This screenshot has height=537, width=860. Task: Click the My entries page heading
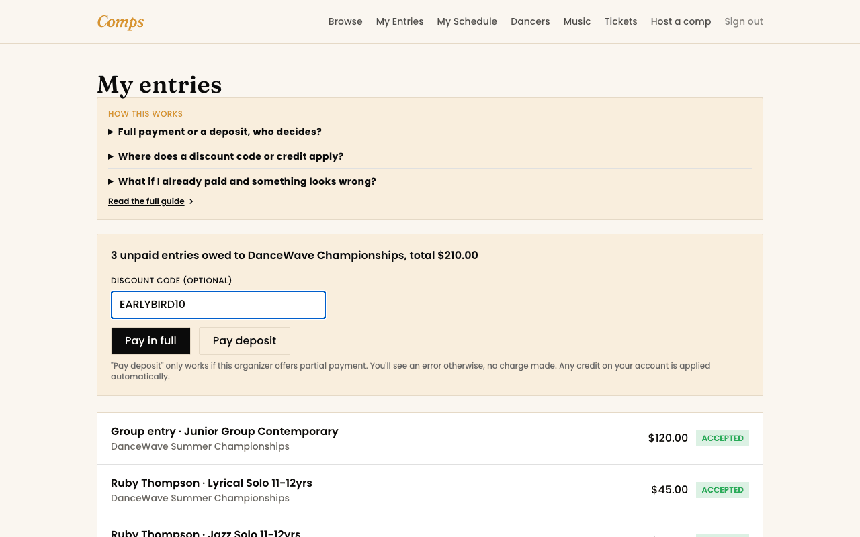tap(160, 85)
